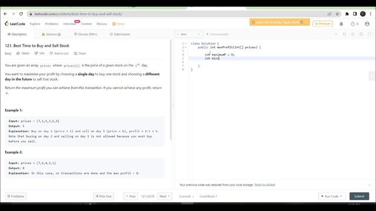Open the streak fire counter
This screenshot has width=376, height=211.
click(354, 23)
